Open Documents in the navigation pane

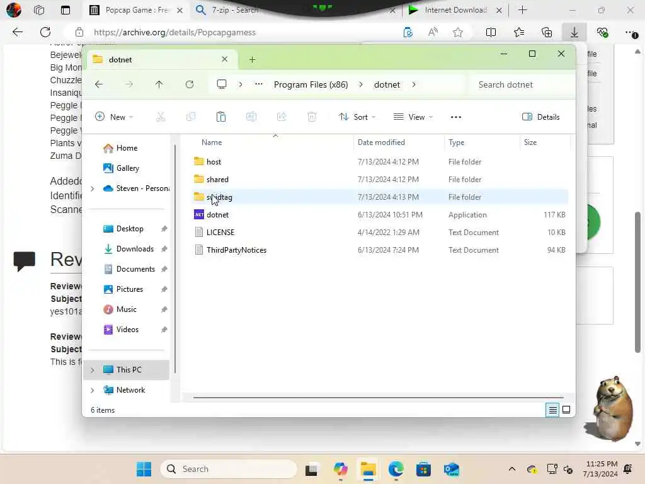pyautogui.click(x=136, y=269)
